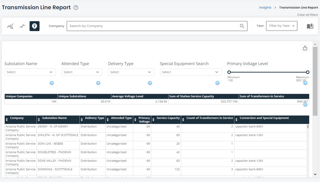The image size is (320, 182).
Task: Select the DEWEY - N. OF DEWEY row
Action: [155, 128]
